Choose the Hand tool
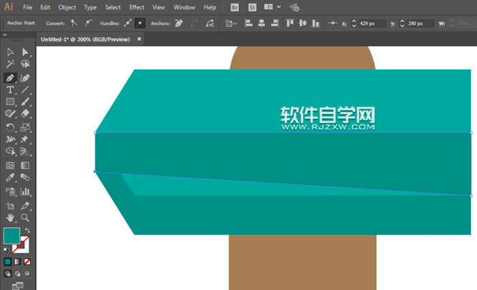The image size is (477, 290). click(10, 218)
